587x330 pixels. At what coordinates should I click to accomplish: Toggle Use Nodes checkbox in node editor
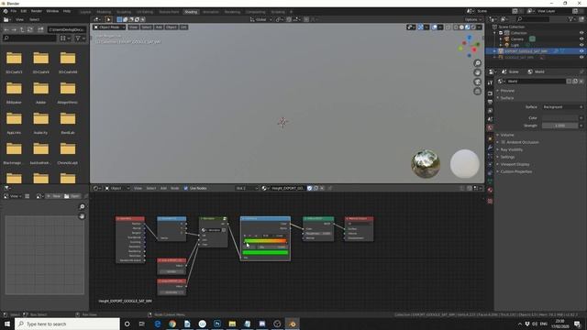[x=185, y=188]
